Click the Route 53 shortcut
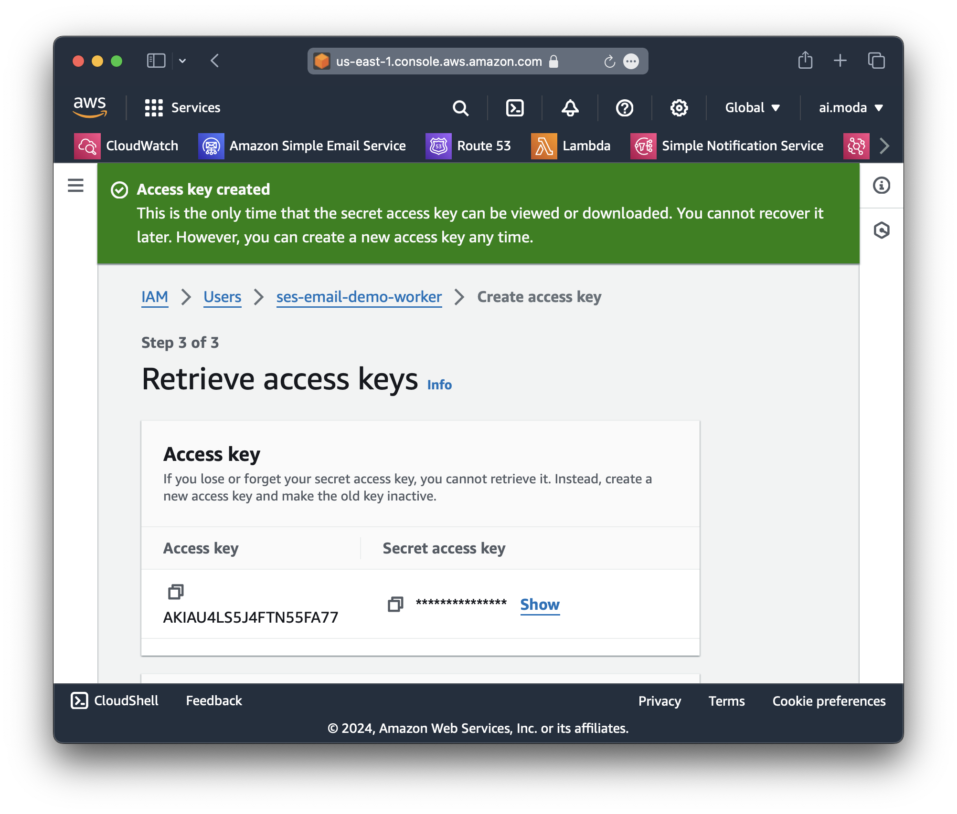This screenshot has width=957, height=814. pyautogui.click(x=468, y=146)
